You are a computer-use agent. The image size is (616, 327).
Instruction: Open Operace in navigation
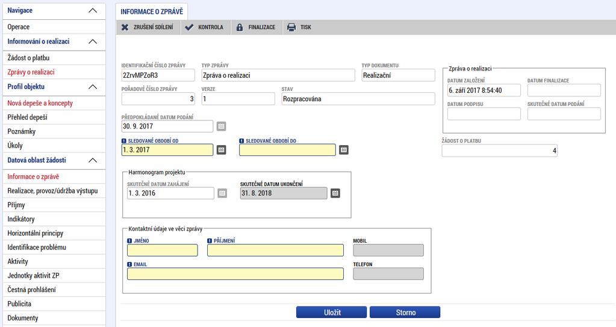pos(54,26)
